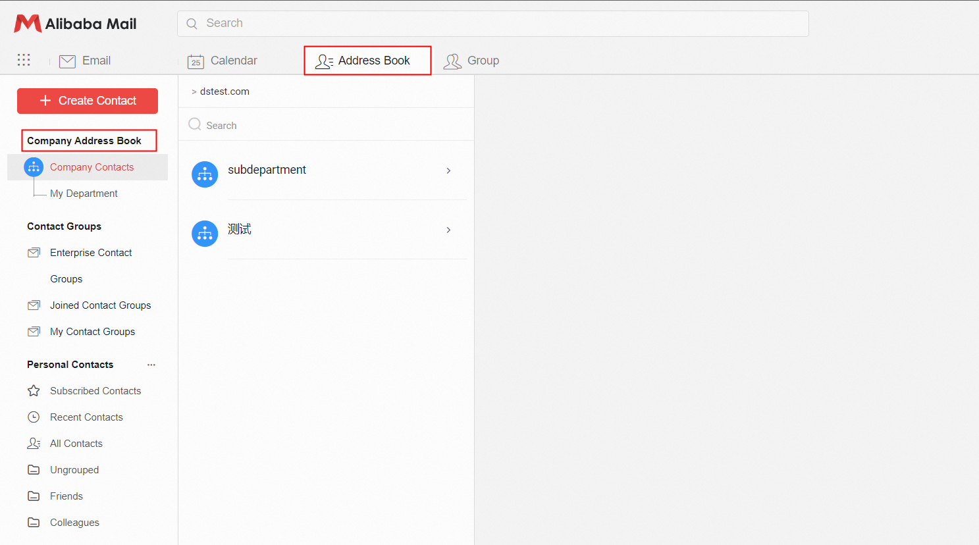Screen dimensions: 979x545
Task: Open Joined Contact Groups
Action: [100, 305]
